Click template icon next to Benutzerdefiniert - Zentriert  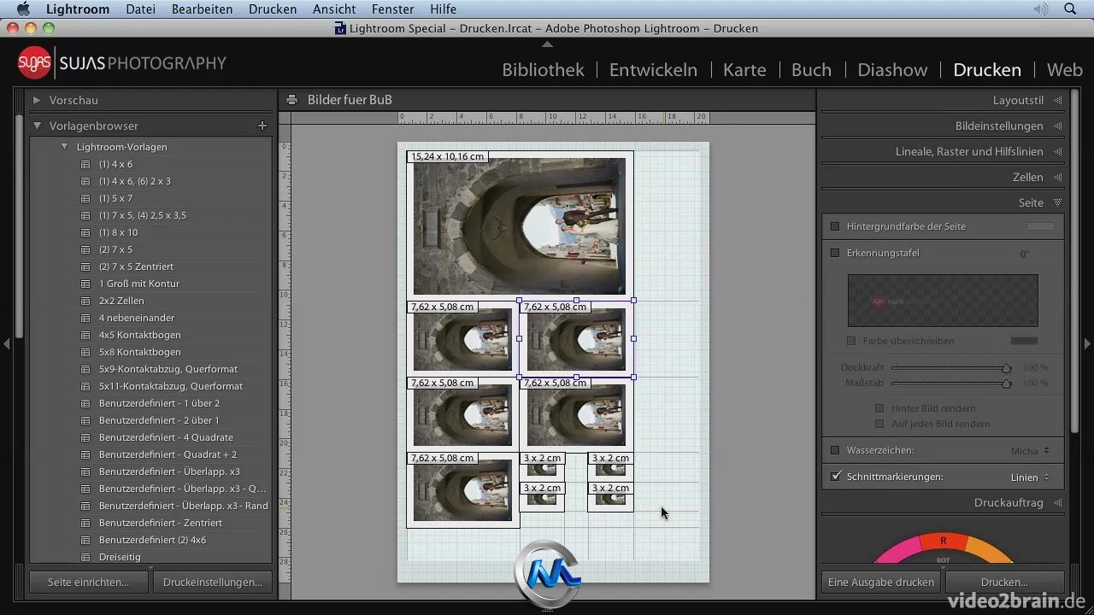coord(85,523)
